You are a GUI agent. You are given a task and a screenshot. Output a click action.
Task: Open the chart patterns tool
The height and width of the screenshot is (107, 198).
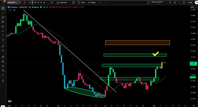tap(3, 22)
